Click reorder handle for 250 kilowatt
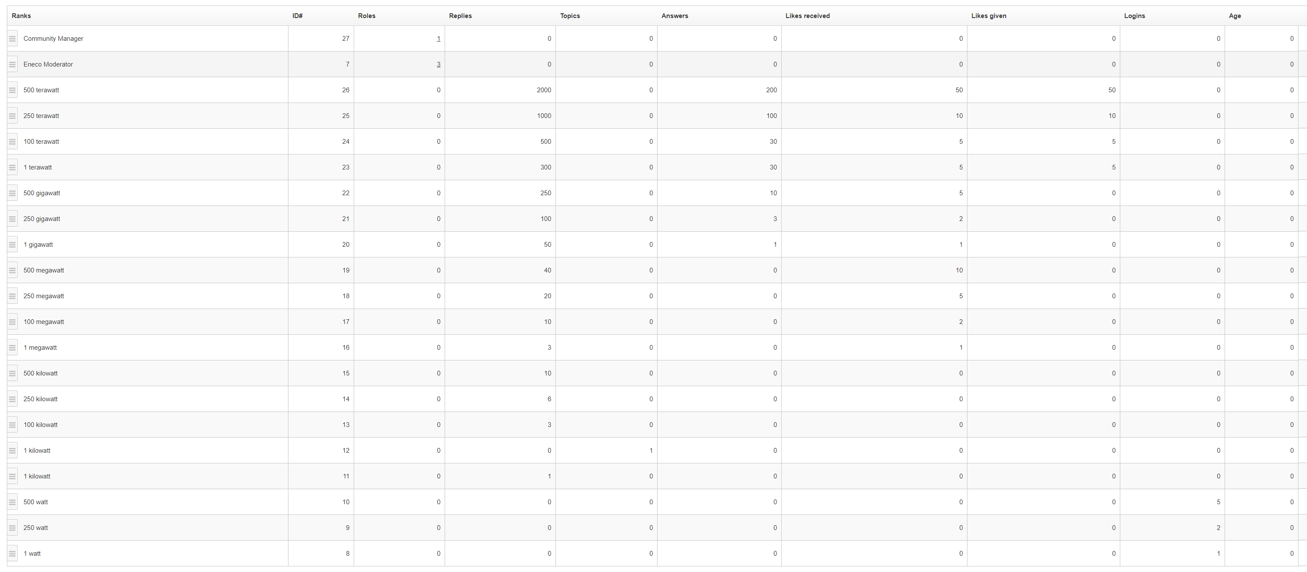 [x=12, y=399]
